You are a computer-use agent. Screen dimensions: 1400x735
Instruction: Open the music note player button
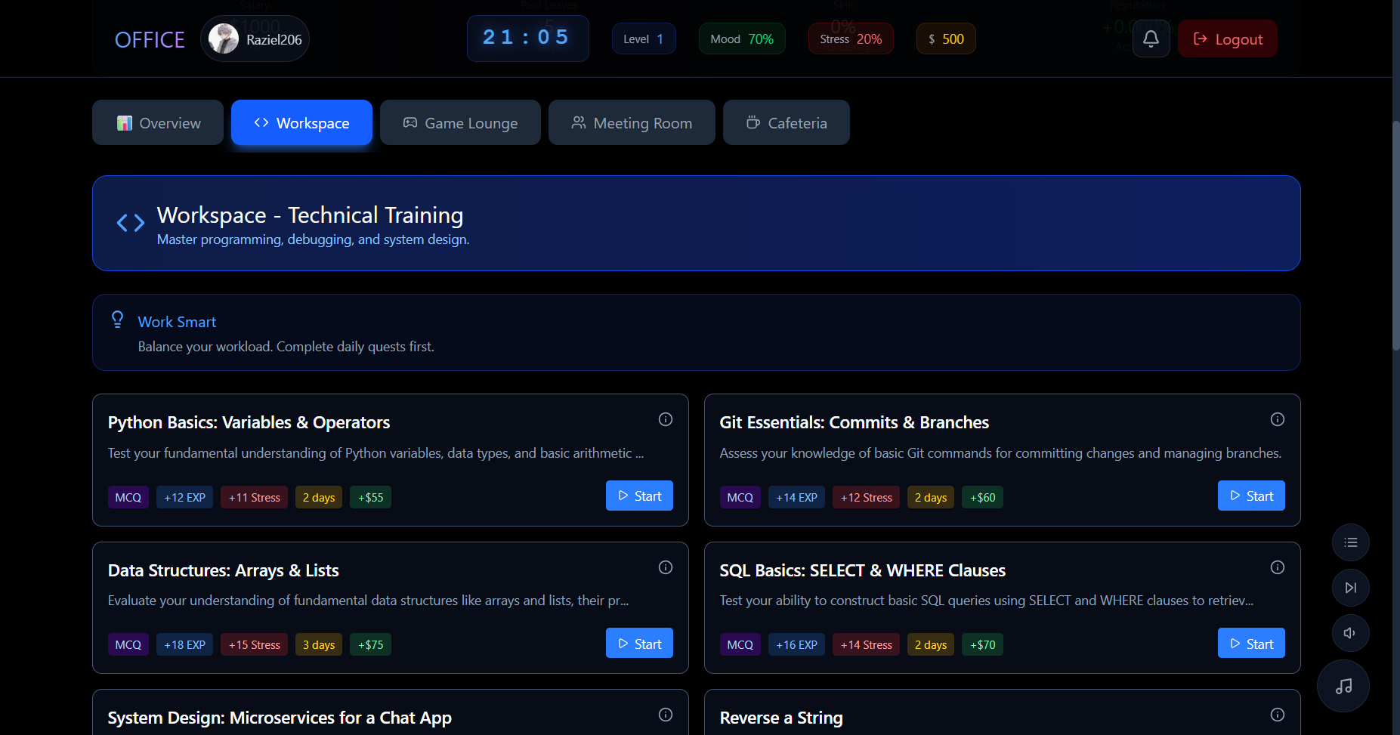point(1343,686)
